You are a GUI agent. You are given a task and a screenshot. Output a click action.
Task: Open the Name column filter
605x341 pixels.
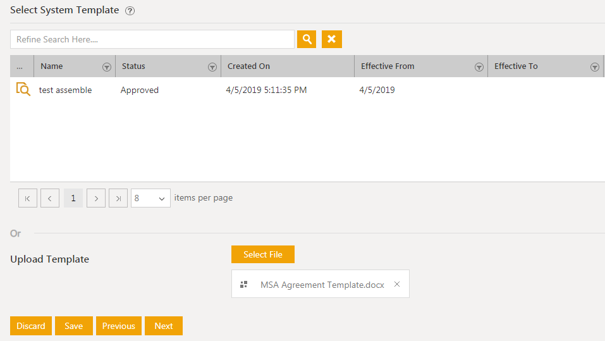(x=106, y=67)
